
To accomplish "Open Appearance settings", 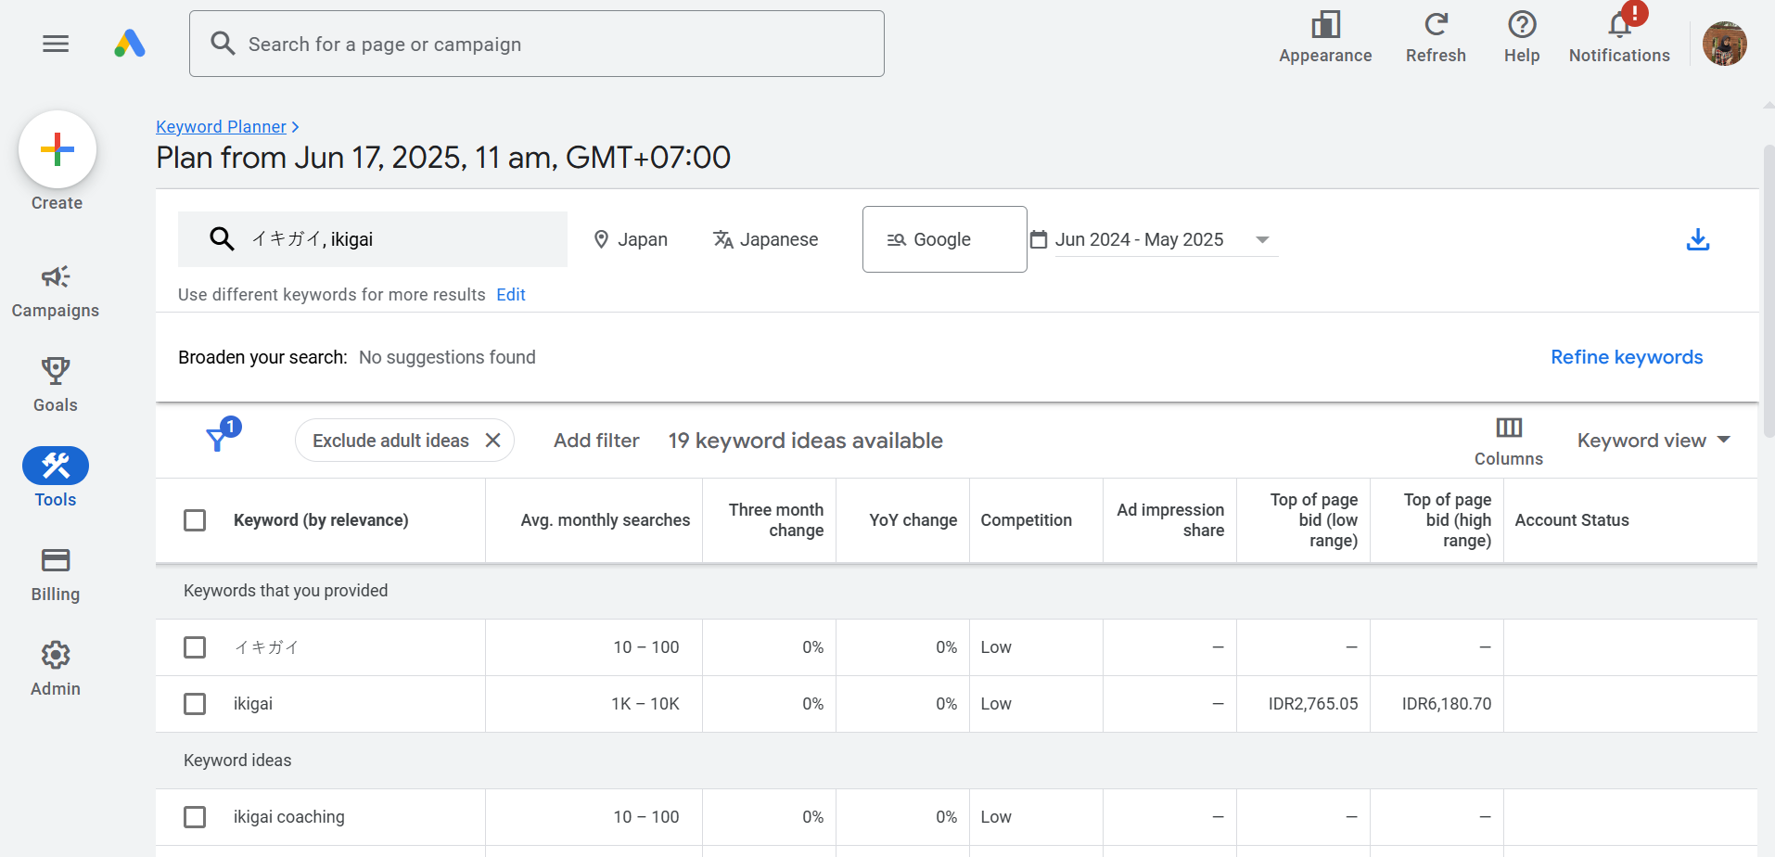I will (1325, 38).
